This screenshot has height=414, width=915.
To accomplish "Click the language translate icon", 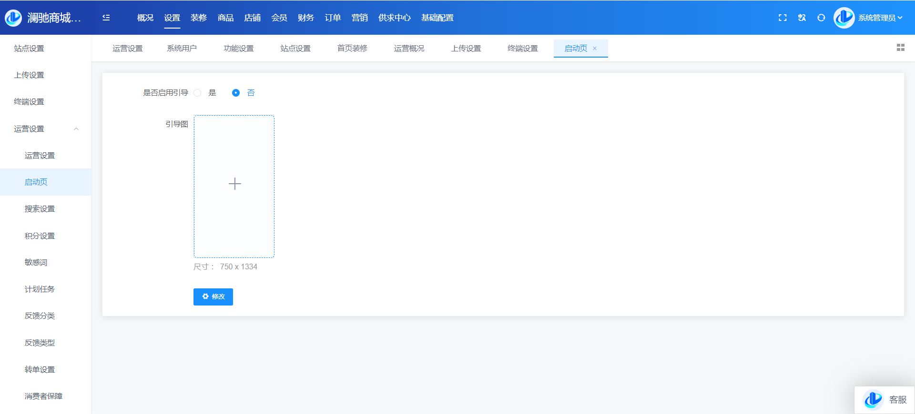I will (x=802, y=18).
